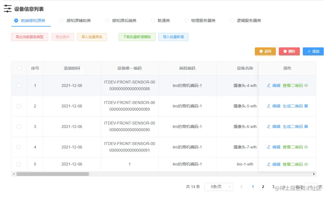Click the settings sliders icon beside 设备信息列表
Screen dimensions: 327x197
(x=8, y=9)
